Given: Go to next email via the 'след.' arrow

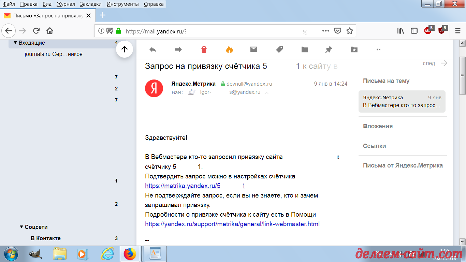Looking at the screenshot, I should click(x=444, y=63).
